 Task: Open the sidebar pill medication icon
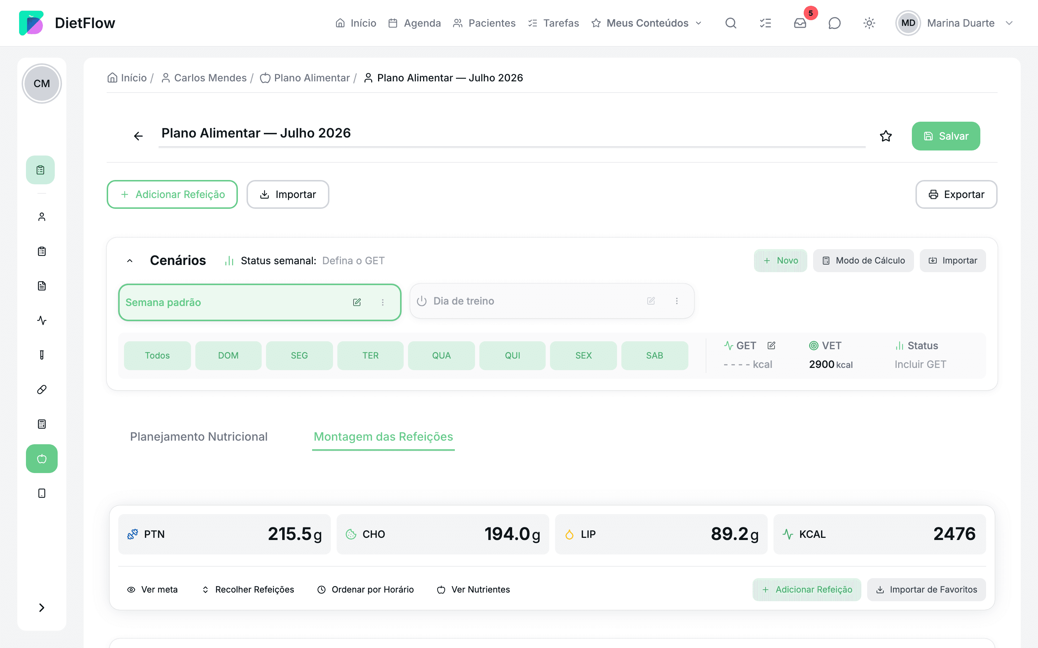coord(41,390)
